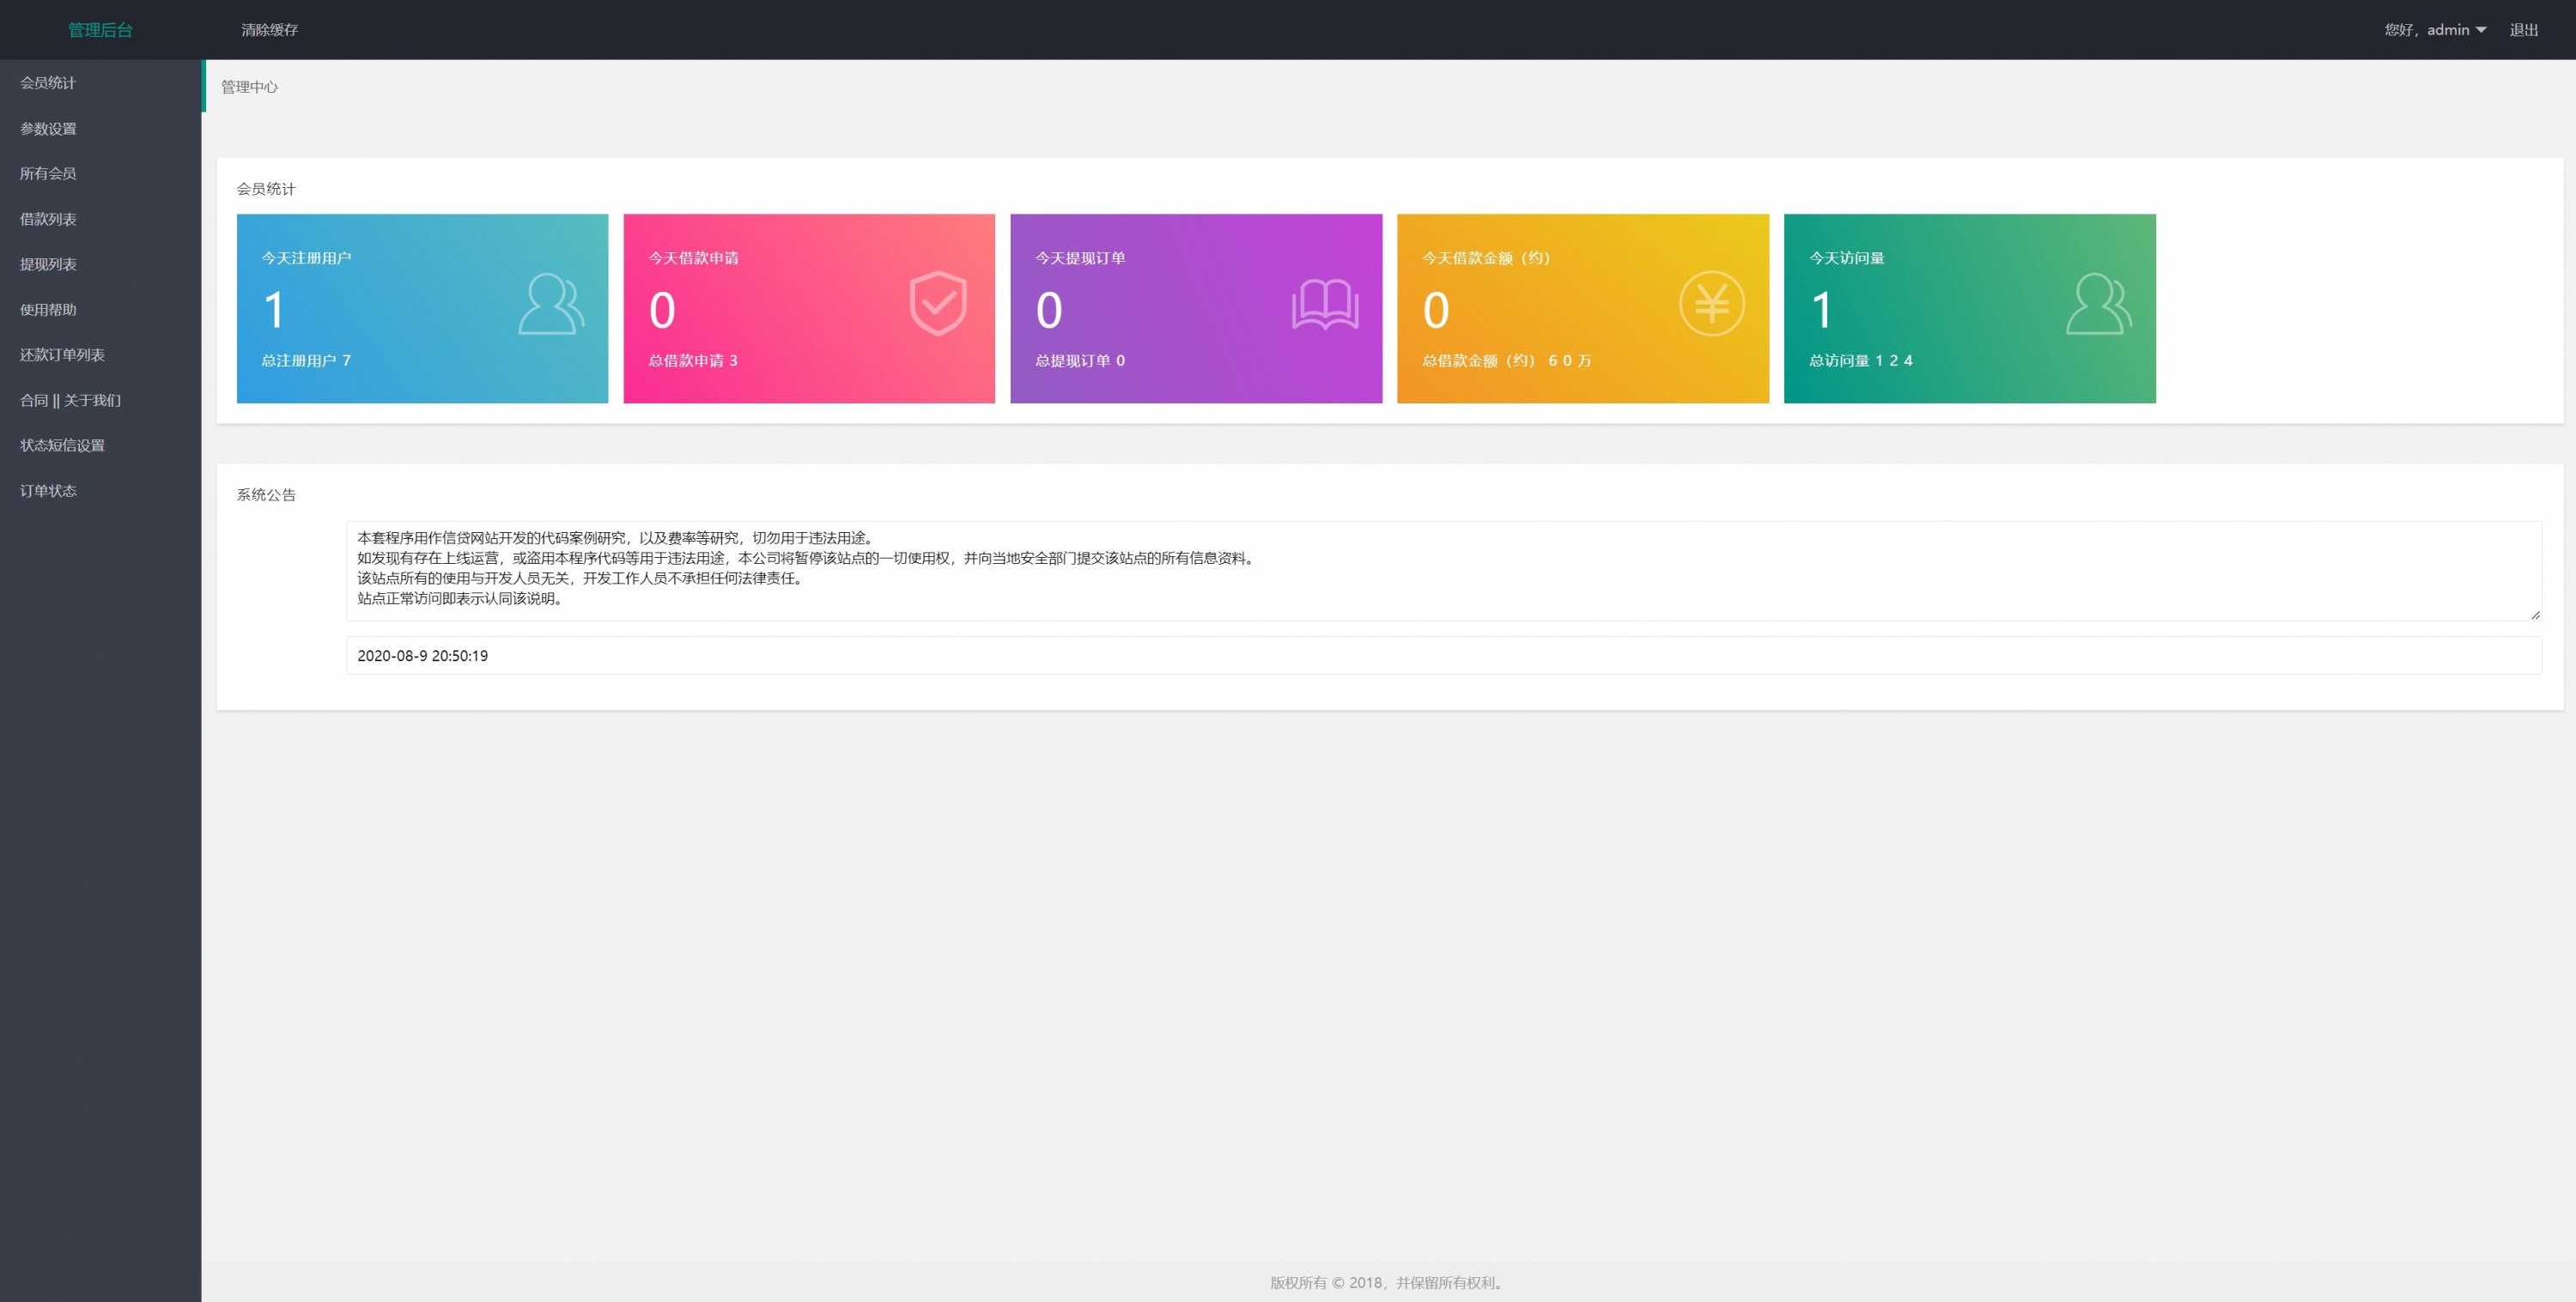Open 订单状态 in the sidebar

pyautogui.click(x=48, y=491)
